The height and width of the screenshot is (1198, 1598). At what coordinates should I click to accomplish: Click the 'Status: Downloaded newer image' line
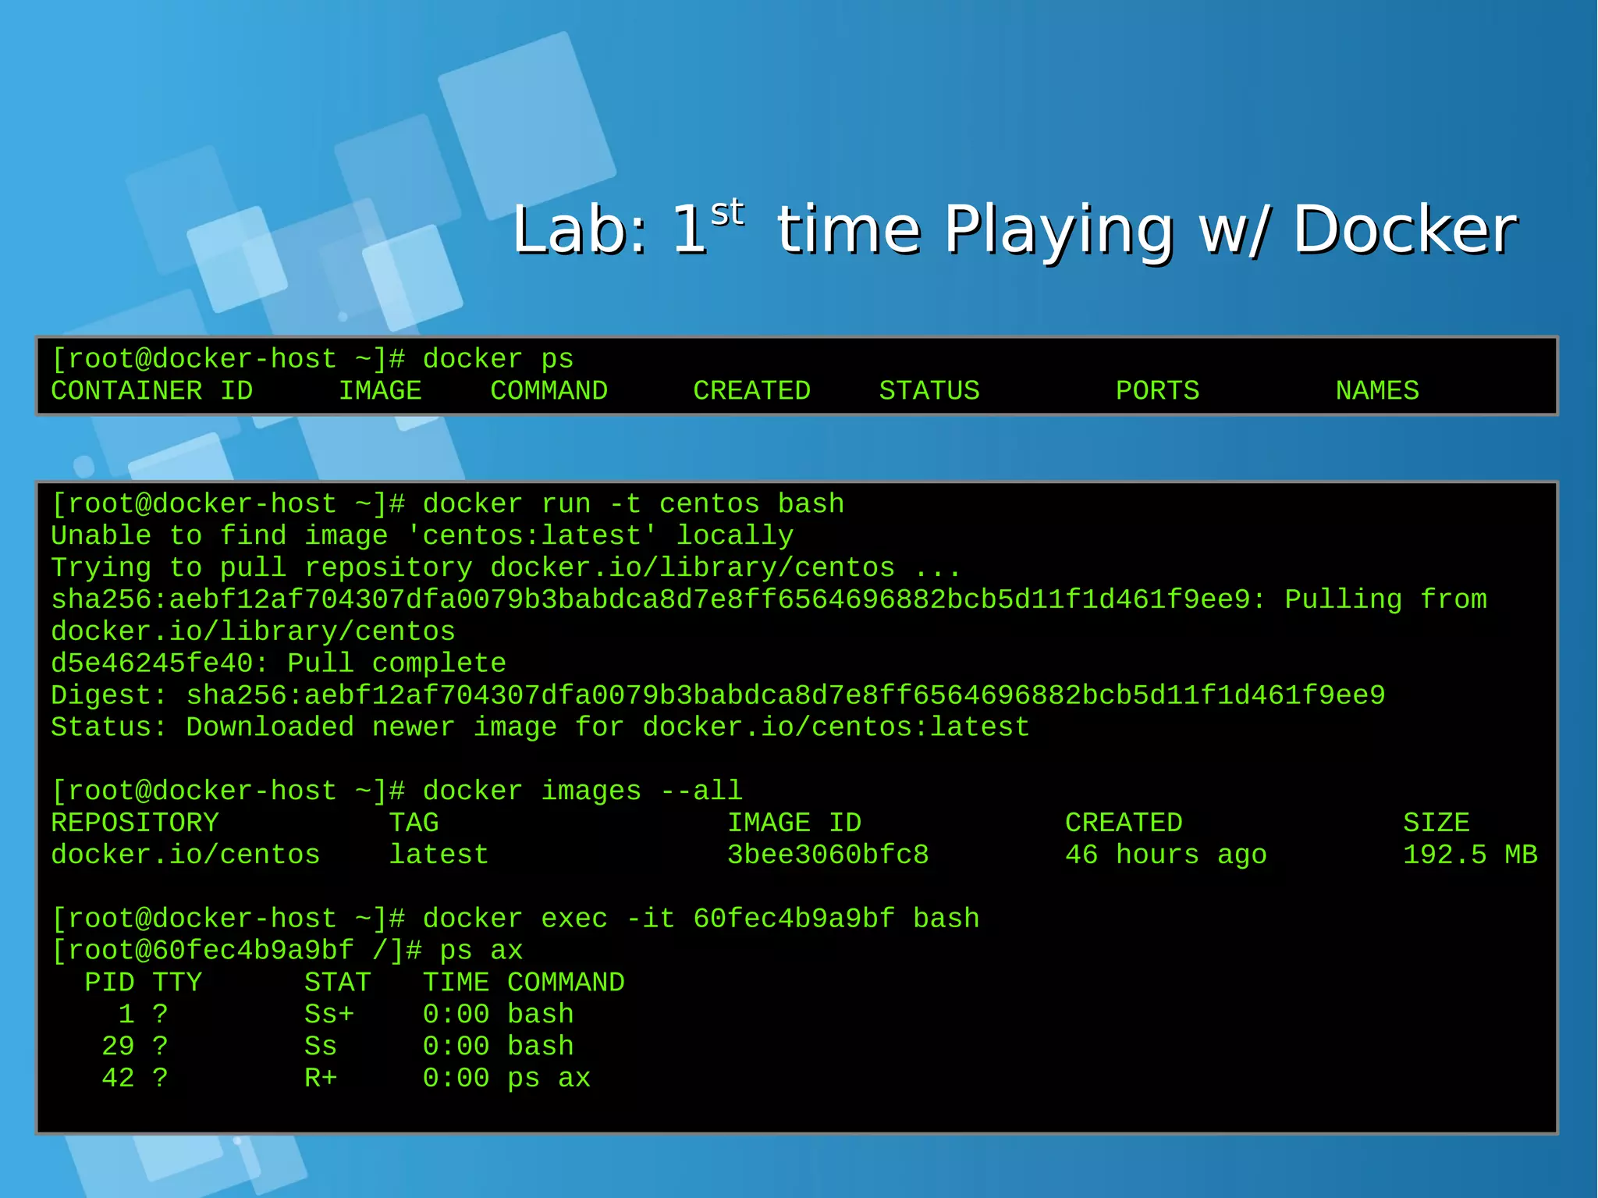pos(540,727)
